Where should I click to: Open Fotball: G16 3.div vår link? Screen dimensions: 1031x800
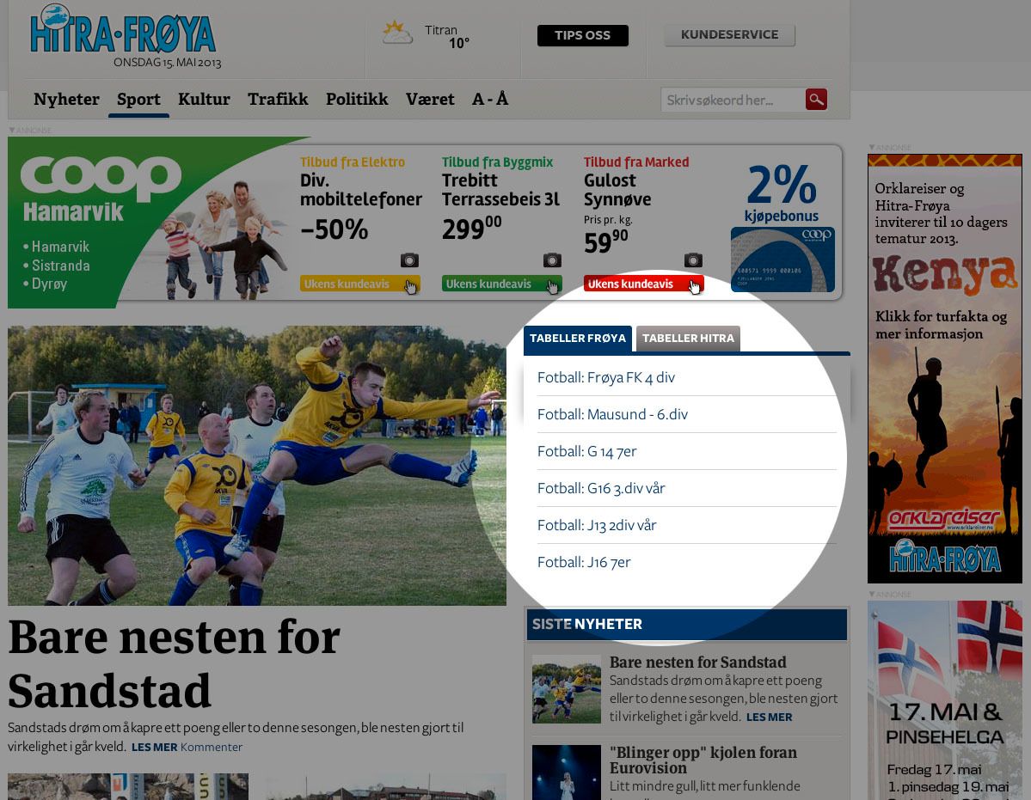(x=601, y=488)
